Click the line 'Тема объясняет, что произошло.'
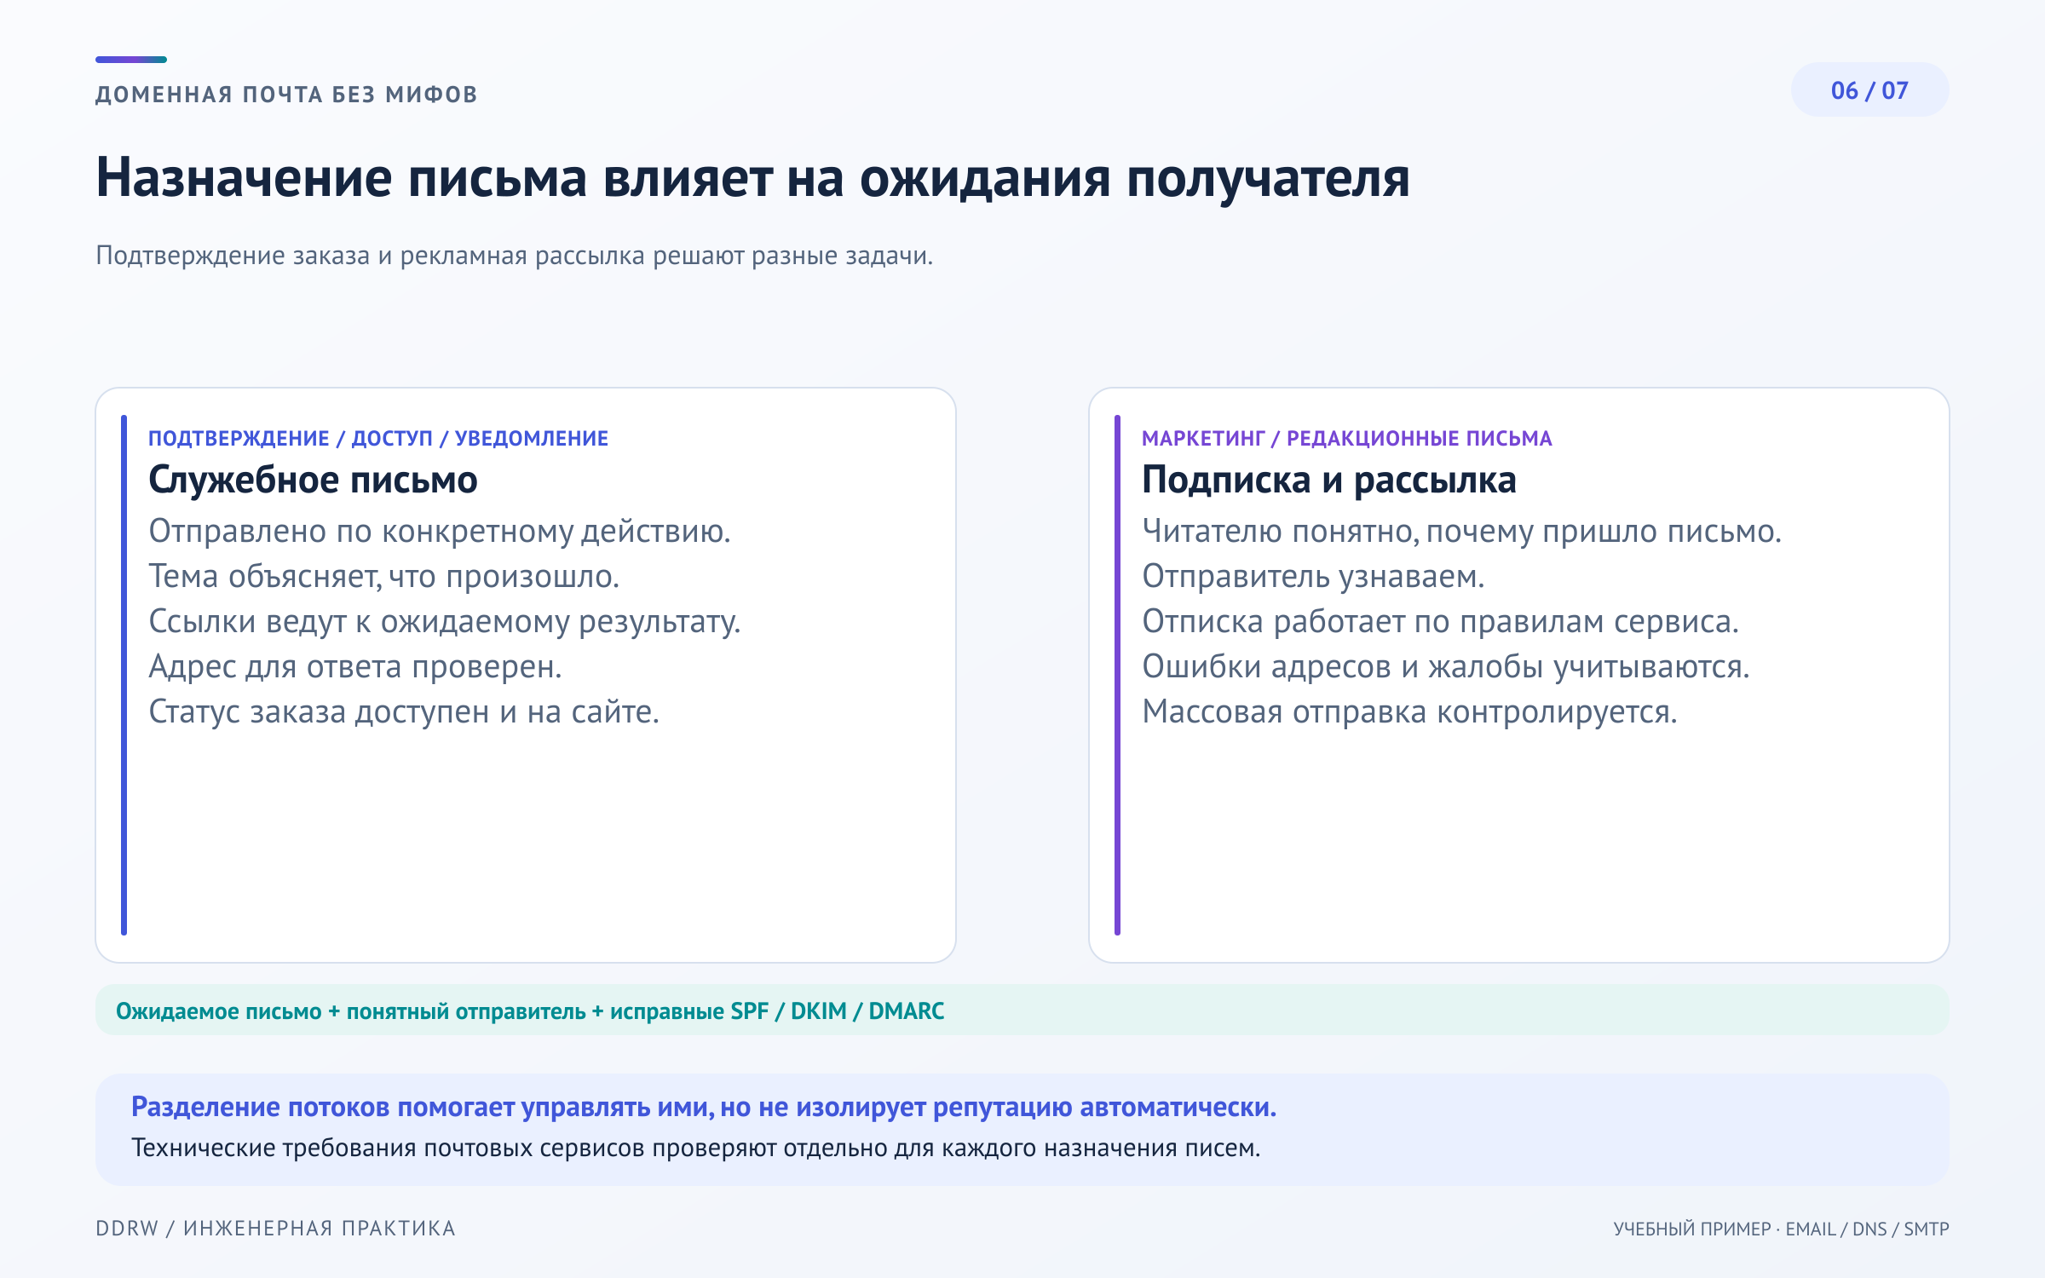This screenshot has height=1278, width=2045. click(383, 577)
